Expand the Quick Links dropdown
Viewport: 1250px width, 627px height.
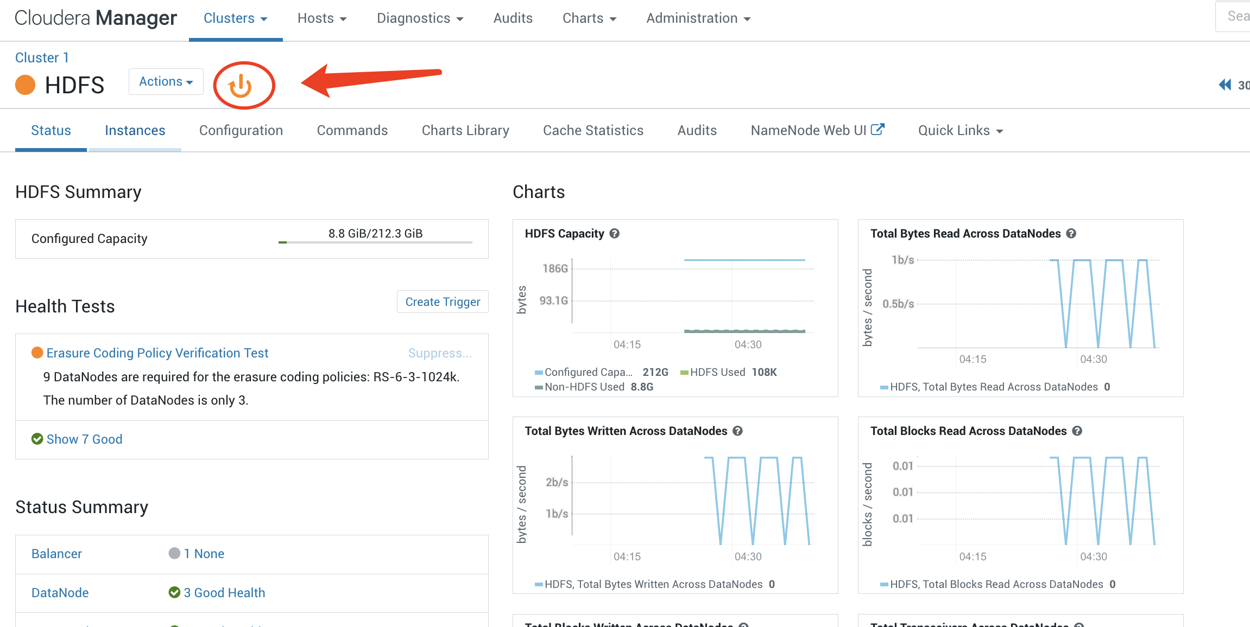pos(961,130)
